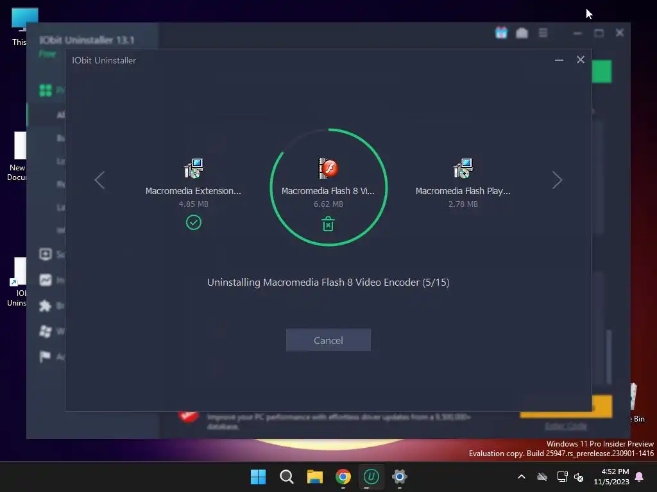
Task: Click the Macromedia Flash Player installer icon
Action: 463,168
